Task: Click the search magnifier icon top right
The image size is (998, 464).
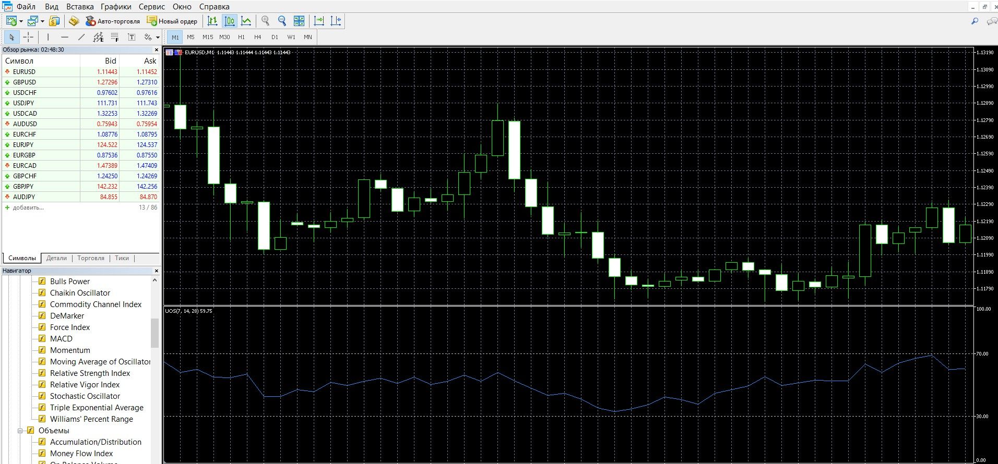Action: [975, 21]
